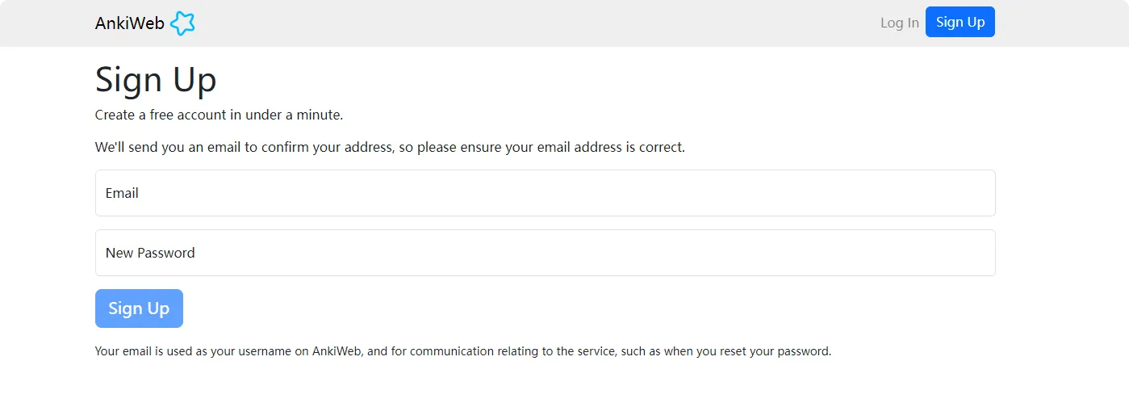Viewport: 1129px width, 407px height.
Task: Click the "Create a free account" sentence
Action: pyautogui.click(x=219, y=115)
